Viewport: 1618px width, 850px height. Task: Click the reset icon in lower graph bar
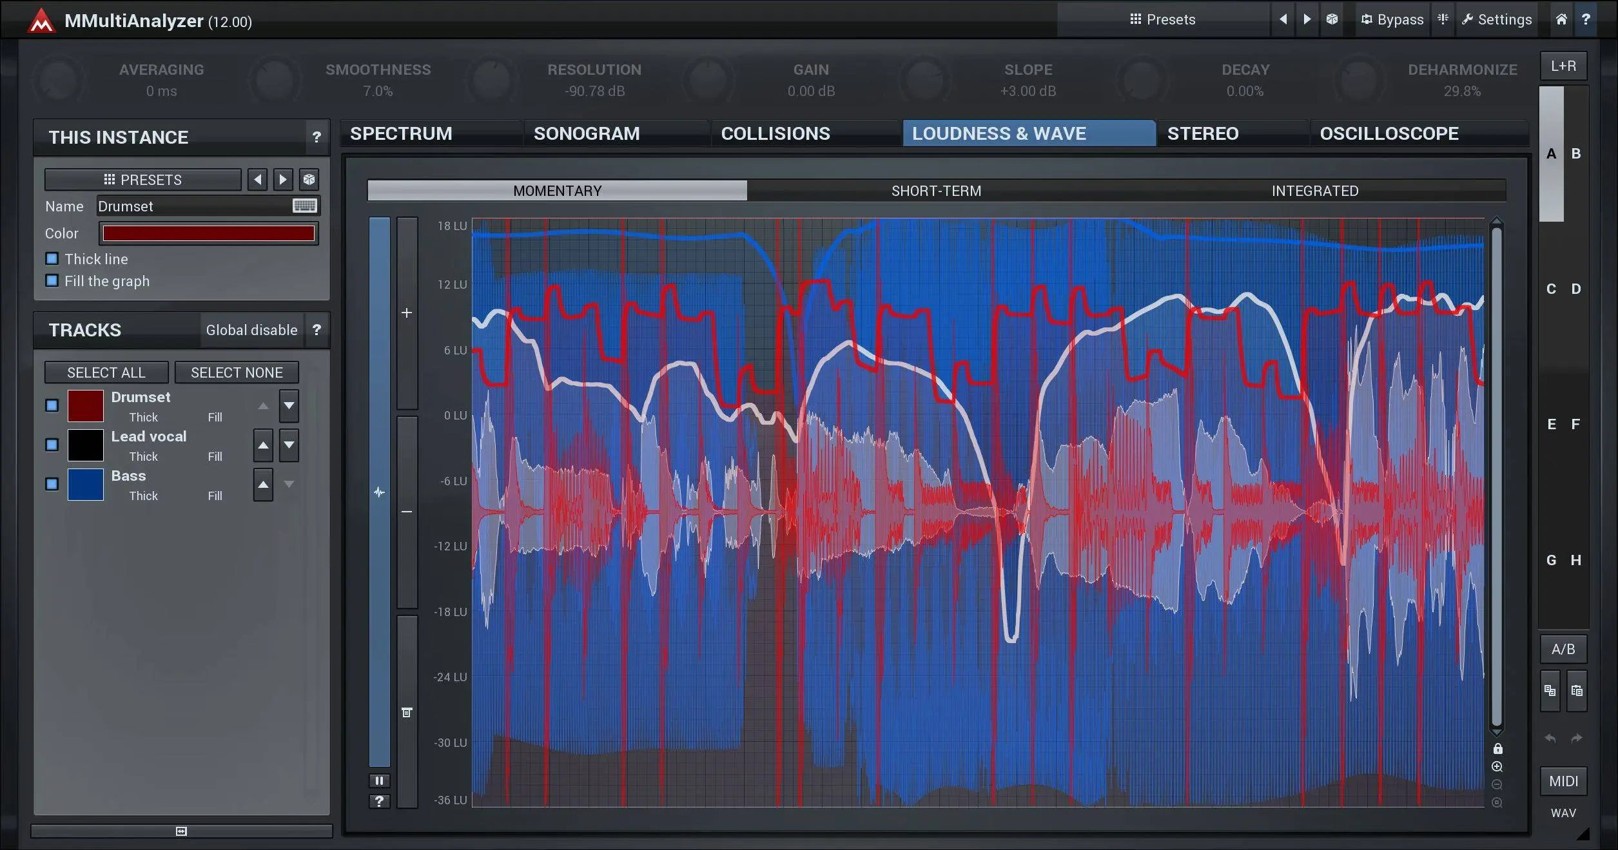pos(407,712)
